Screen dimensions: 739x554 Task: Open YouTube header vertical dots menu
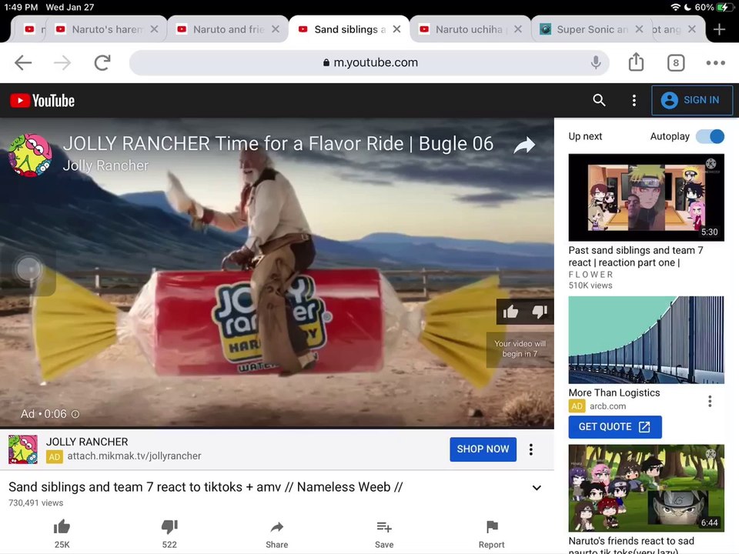[634, 100]
